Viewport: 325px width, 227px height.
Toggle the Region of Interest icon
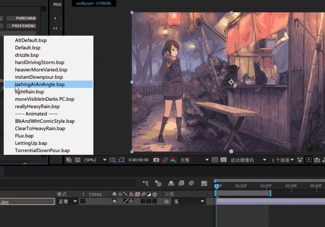[x=215, y=160]
